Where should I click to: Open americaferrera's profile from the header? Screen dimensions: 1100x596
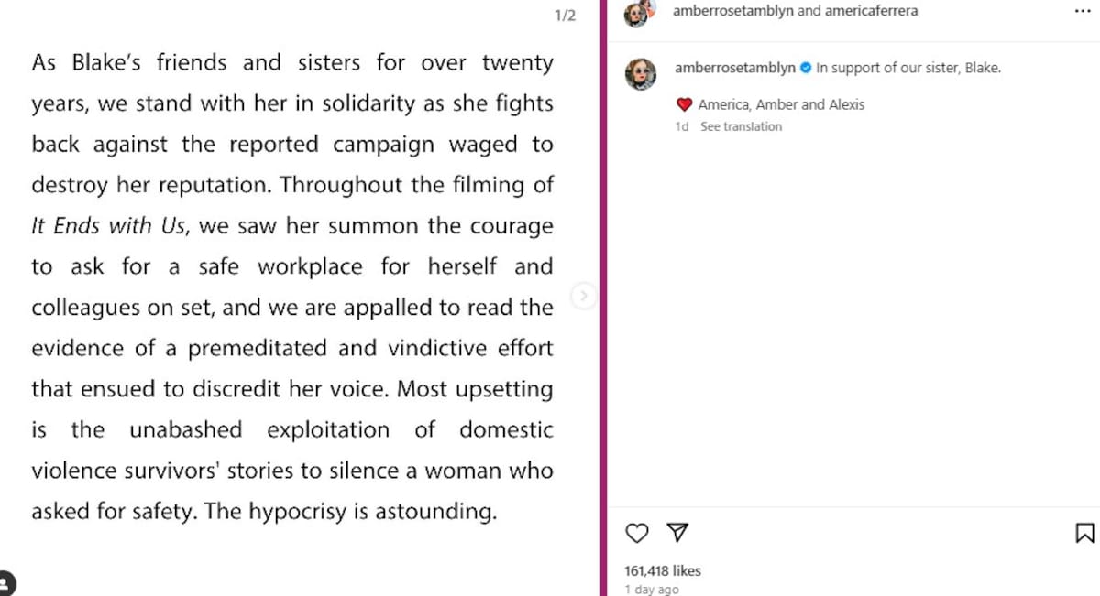point(872,11)
